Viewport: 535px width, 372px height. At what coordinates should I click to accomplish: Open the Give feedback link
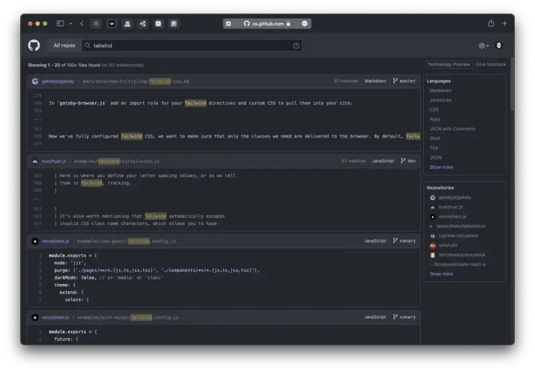(x=491, y=64)
